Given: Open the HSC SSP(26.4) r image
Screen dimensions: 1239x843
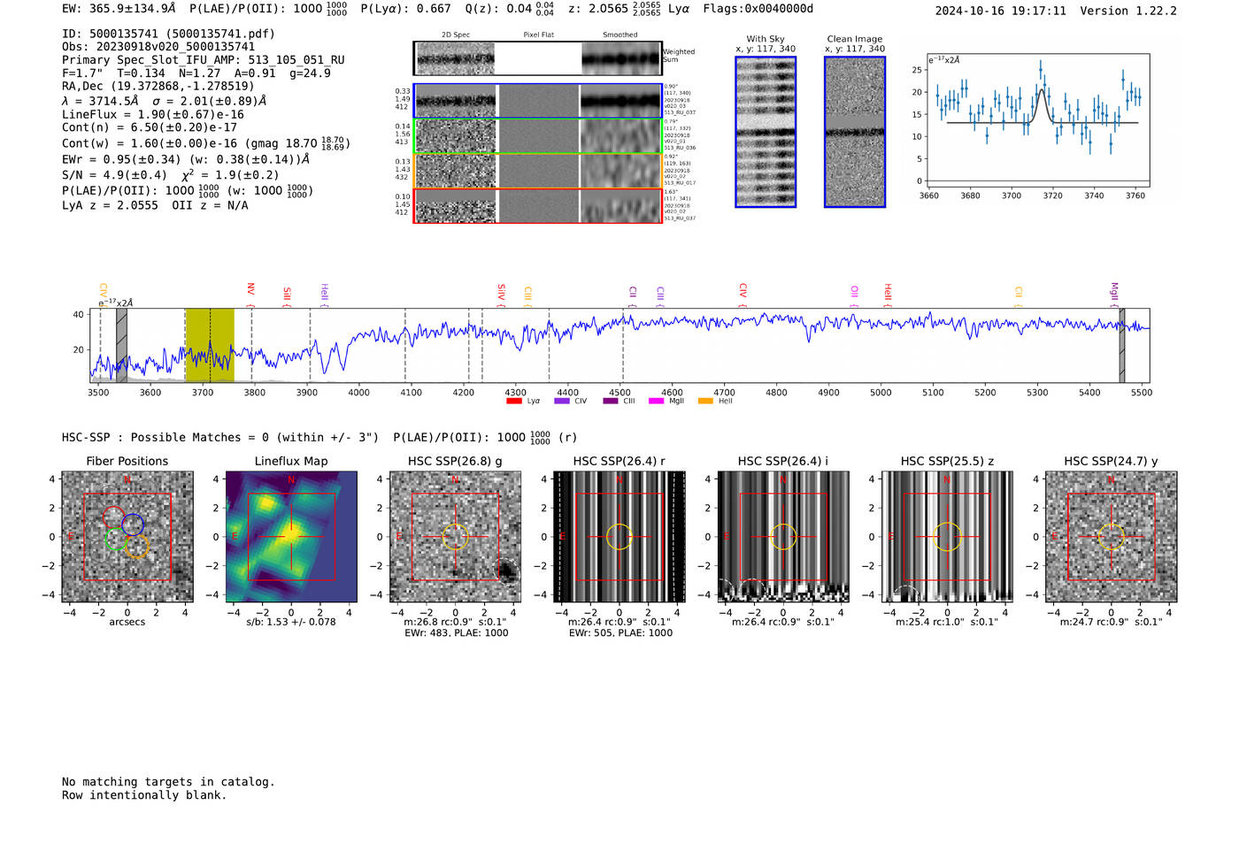Looking at the screenshot, I should click(x=619, y=536).
